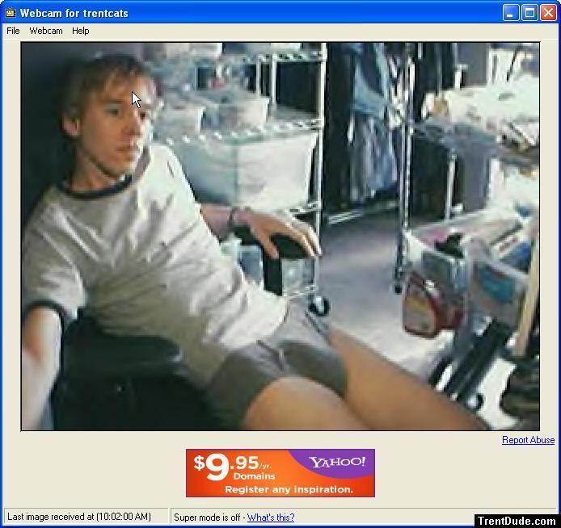
Task: Open the Help menu
Action: pos(80,31)
